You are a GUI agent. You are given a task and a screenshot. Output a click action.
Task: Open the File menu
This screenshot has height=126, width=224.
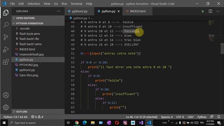13,4
